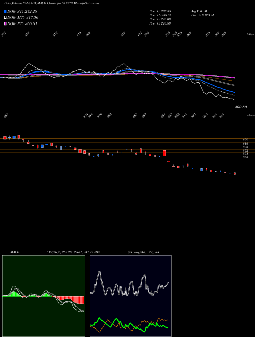The height and width of the screenshot is (337, 255).
Task: Click the Pre C: 226.80 value
Action: point(160,23)
